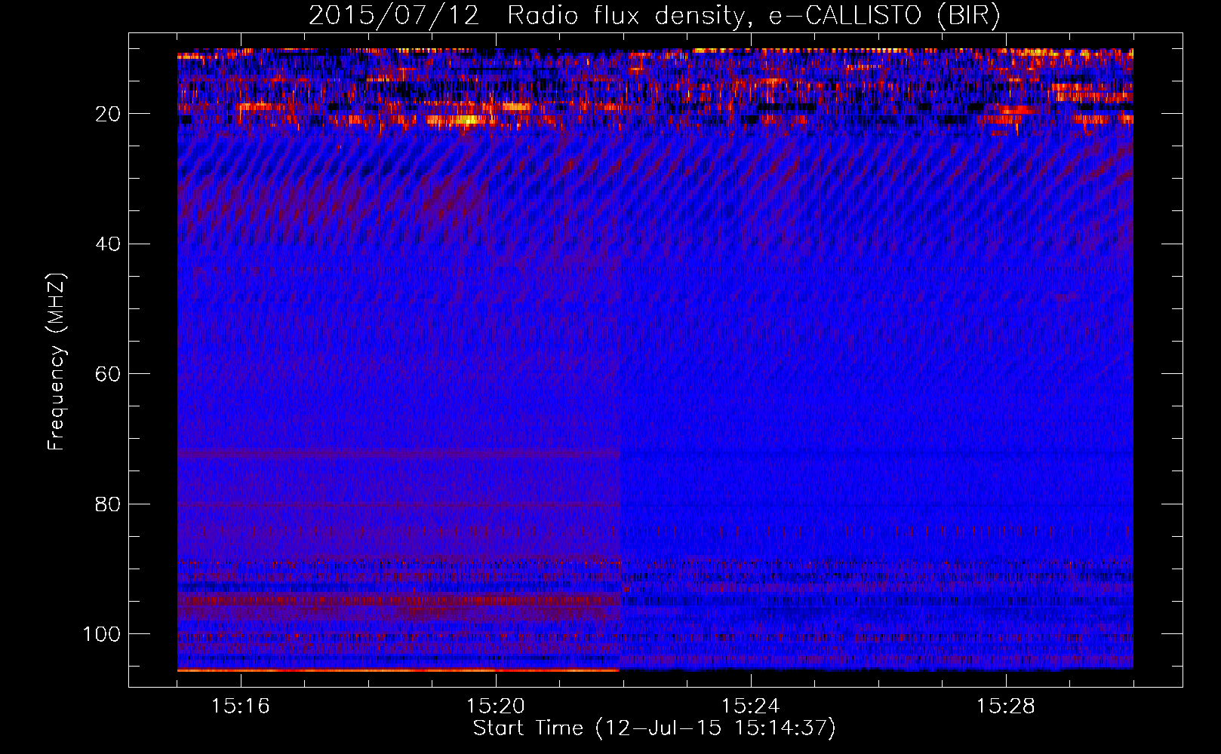Image resolution: width=1221 pixels, height=754 pixels.
Task: Click the 80 frequency axis tick label
Action: tap(109, 504)
